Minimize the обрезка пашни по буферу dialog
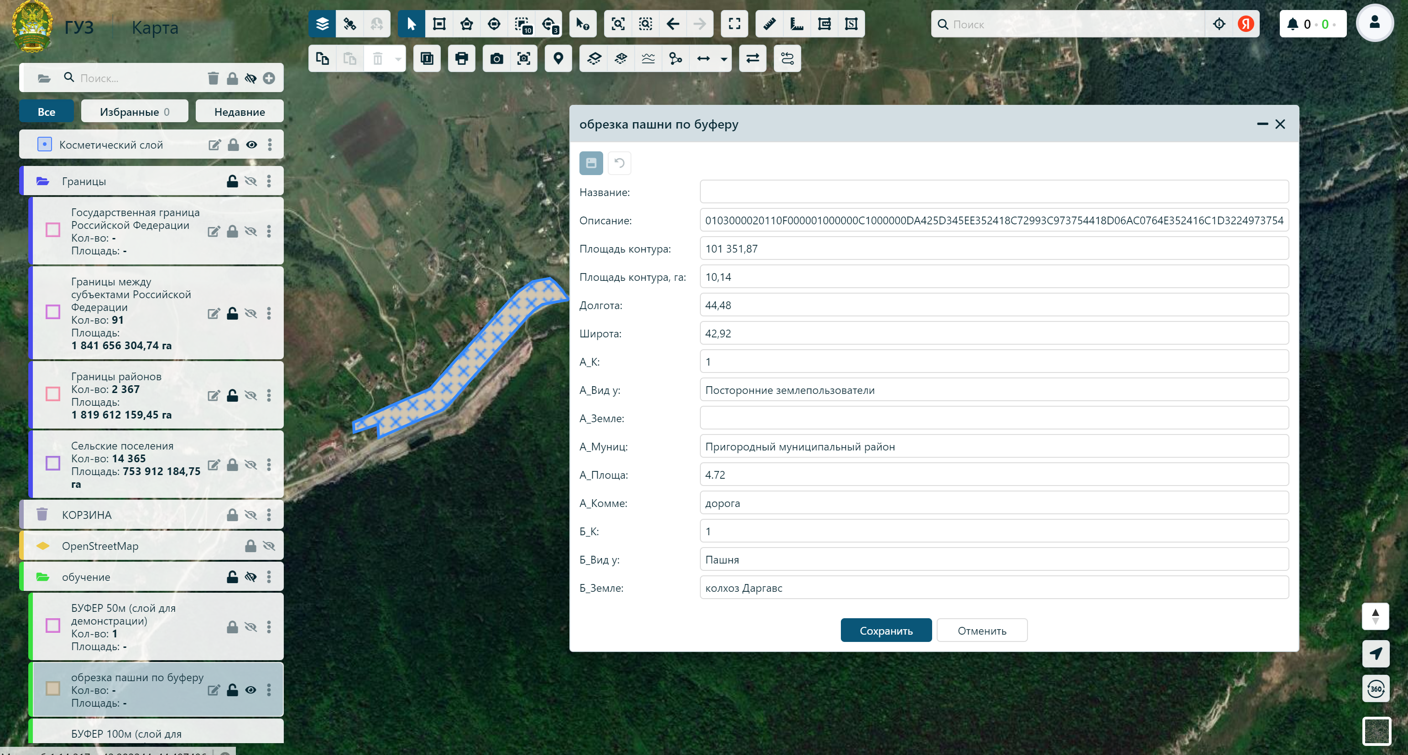This screenshot has width=1408, height=755. (1262, 124)
